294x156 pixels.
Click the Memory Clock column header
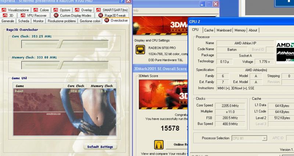[x=102, y=86]
